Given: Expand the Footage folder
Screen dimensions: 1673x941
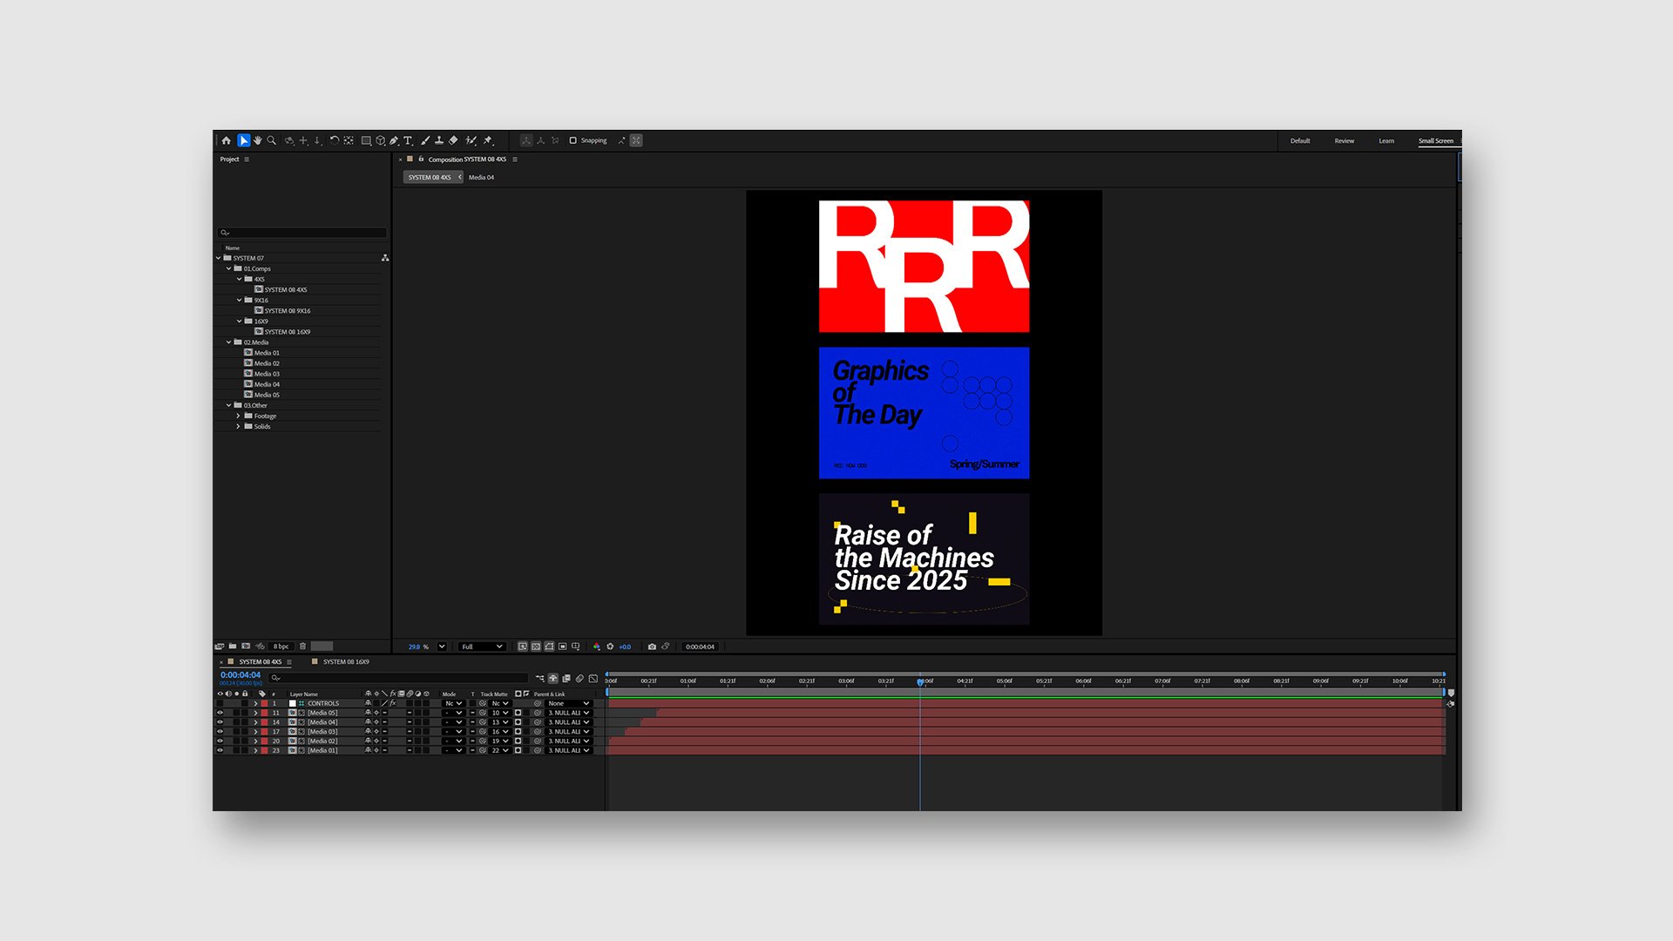Looking at the screenshot, I should point(239,416).
